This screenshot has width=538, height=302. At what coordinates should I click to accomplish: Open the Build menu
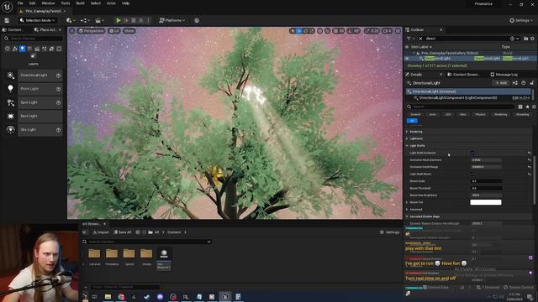[81, 3]
